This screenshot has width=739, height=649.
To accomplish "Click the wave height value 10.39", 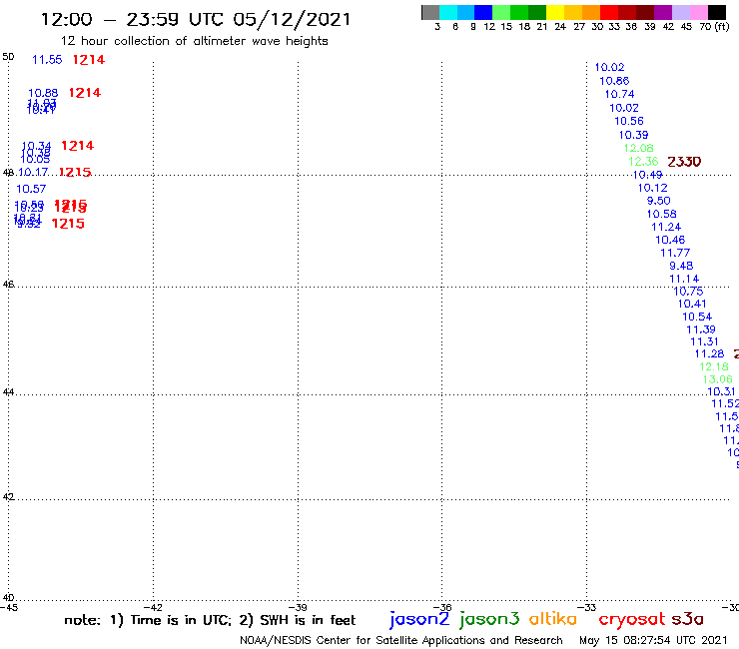I will click(633, 135).
